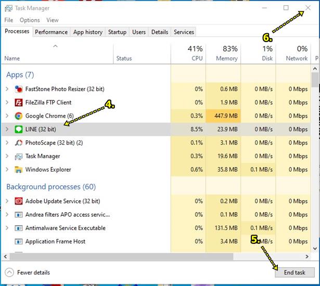Maximize the Task Manager window
Image resolution: width=320 pixels, height=286 pixels.
(286, 8)
